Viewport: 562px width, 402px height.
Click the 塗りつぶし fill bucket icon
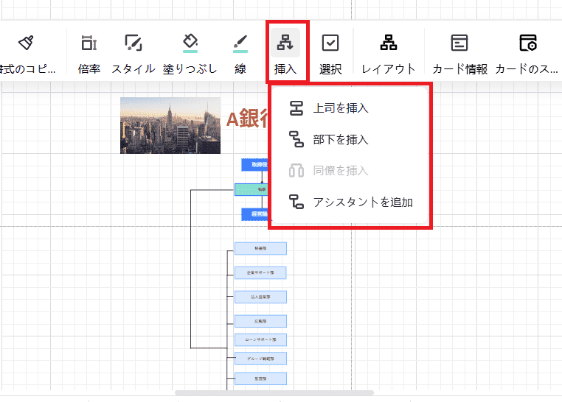tap(190, 41)
